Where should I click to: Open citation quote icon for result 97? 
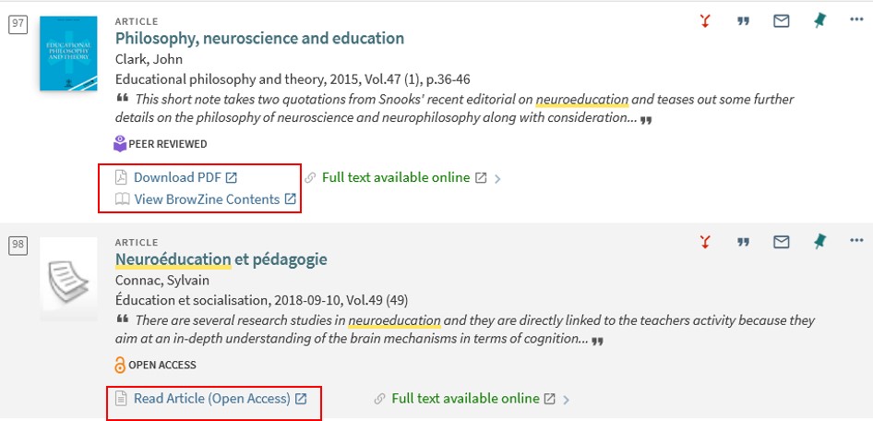click(743, 22)
